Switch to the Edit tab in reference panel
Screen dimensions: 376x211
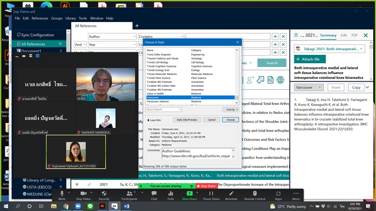344,35
